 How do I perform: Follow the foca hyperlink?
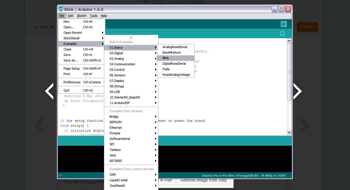[x=91, y=181]
